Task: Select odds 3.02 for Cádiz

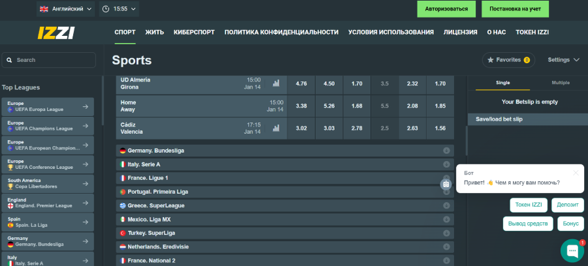Action: pyautogui.click(x=301, y=128)
